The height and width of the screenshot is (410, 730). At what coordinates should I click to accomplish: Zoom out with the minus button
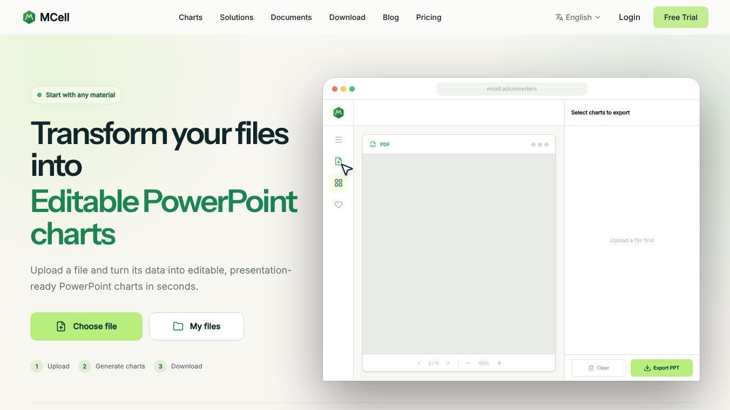tap(468, 363)
